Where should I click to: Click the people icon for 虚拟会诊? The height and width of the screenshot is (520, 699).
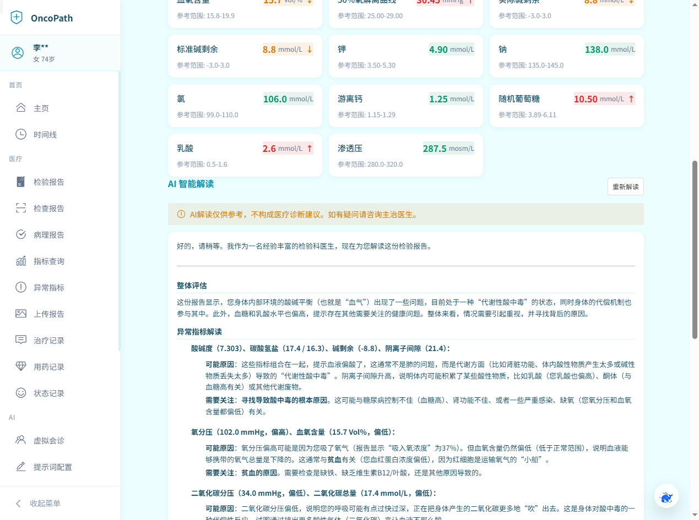21,440
